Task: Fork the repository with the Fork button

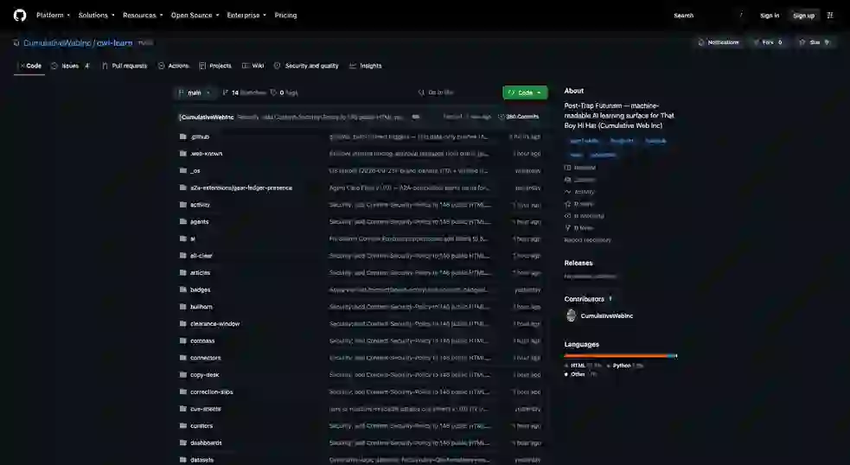Action: (x=768, y=42)
